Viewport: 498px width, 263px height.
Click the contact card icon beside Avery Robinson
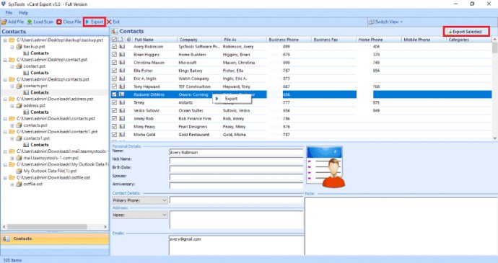click(122, 46)
